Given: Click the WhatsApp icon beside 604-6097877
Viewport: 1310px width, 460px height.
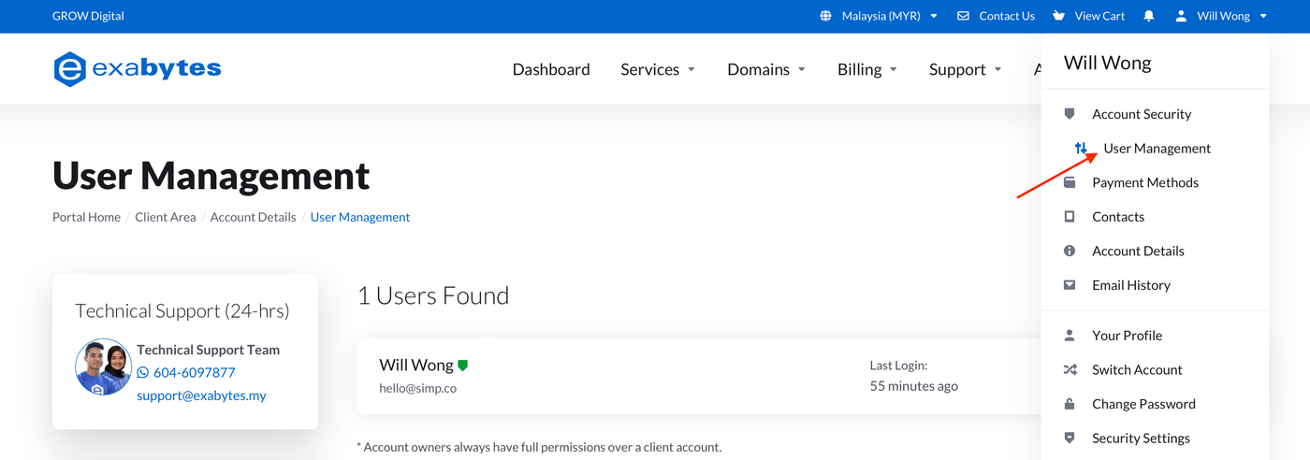Looking at the screenshot, I should tap(143, 372).
